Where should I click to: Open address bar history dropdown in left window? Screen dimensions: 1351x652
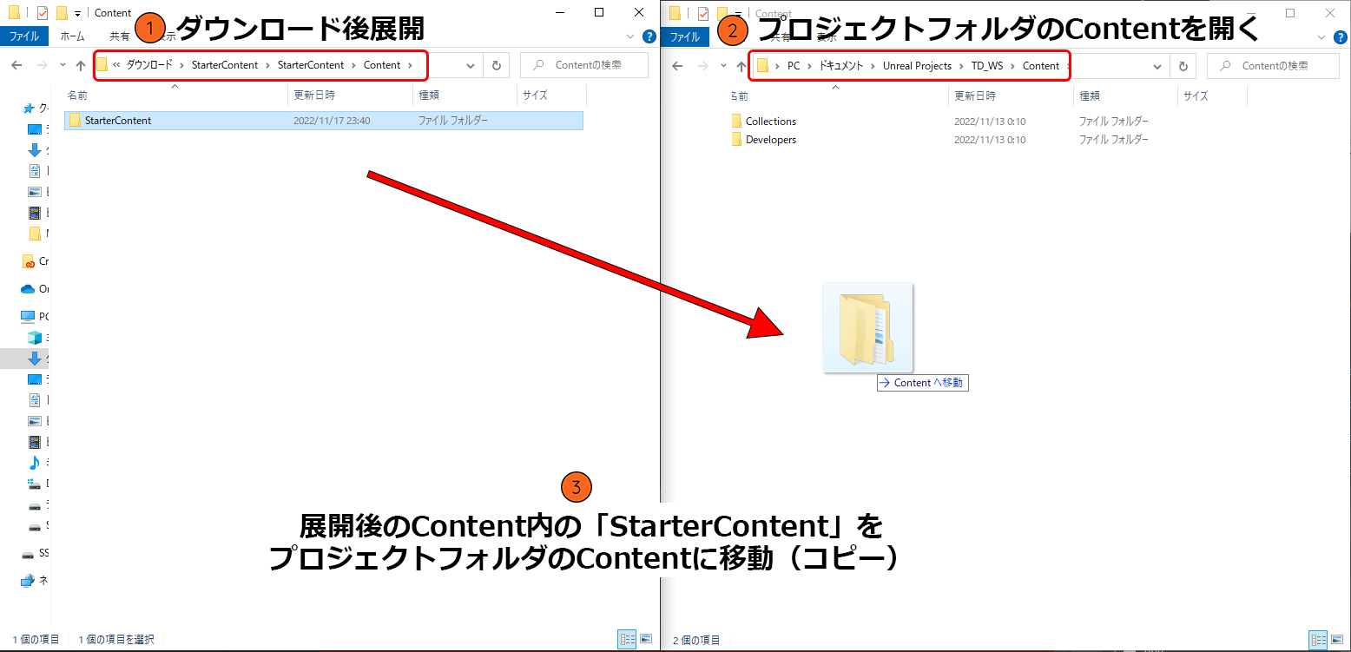pos(471,66)
